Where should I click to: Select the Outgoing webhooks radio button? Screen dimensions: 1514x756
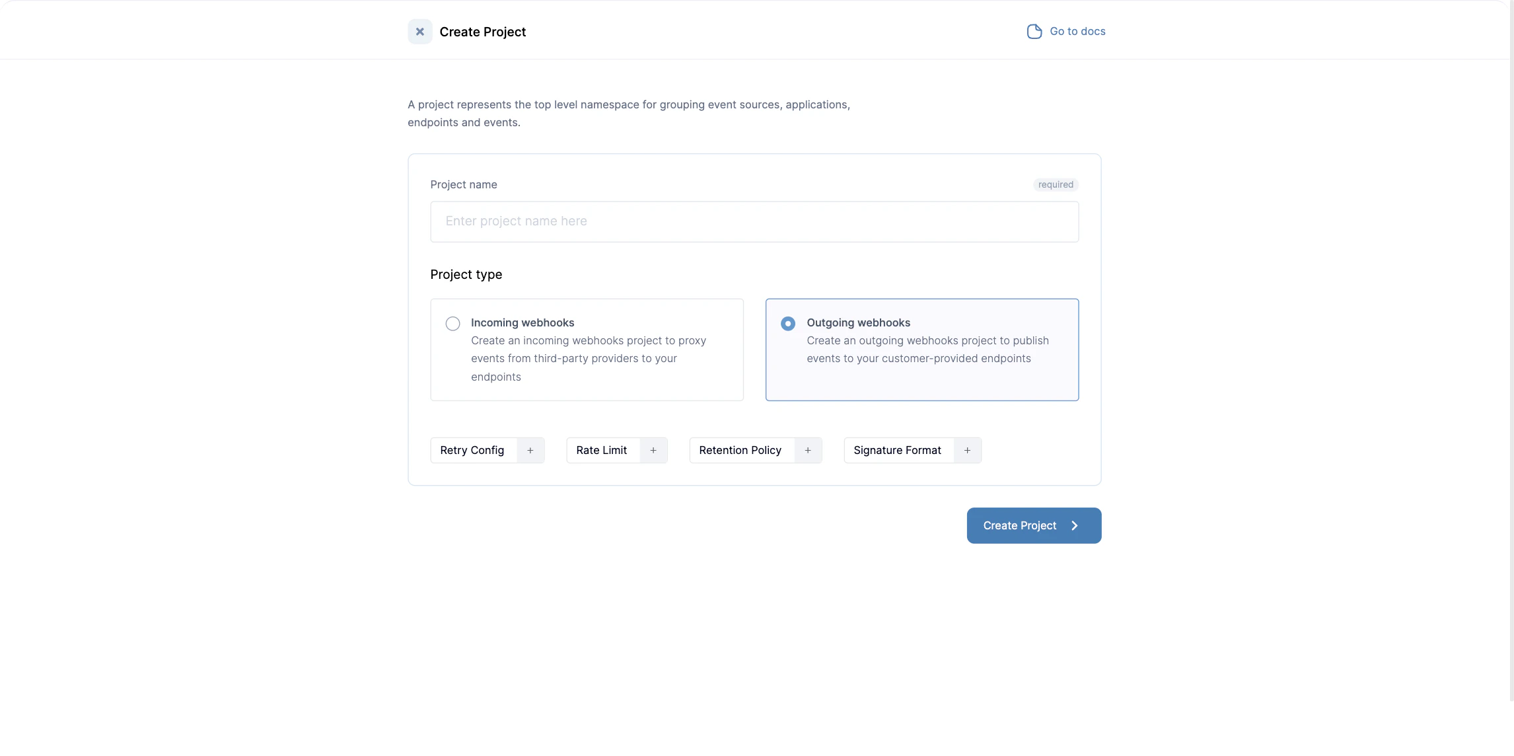[787, 323]
